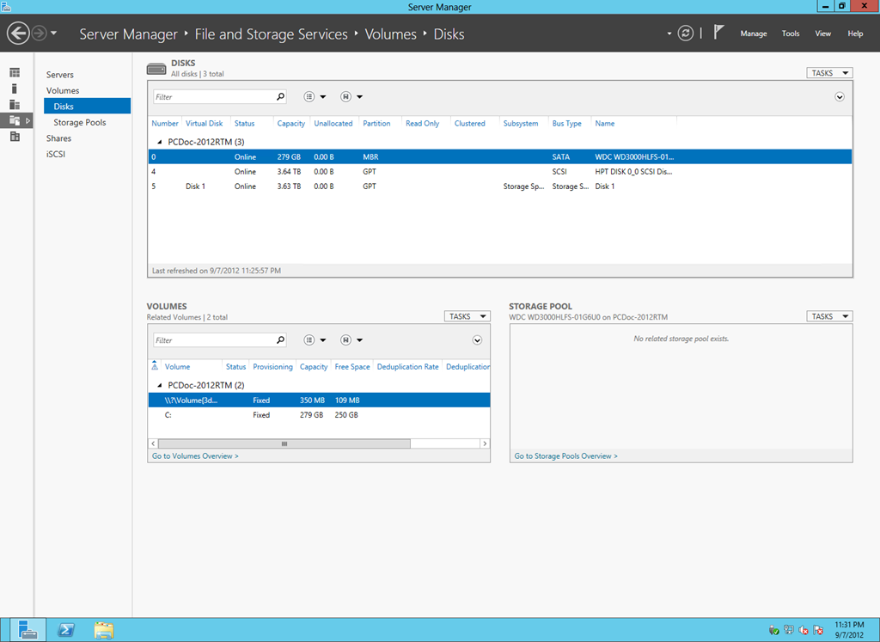Open the Tools menu

coord(791,34)
